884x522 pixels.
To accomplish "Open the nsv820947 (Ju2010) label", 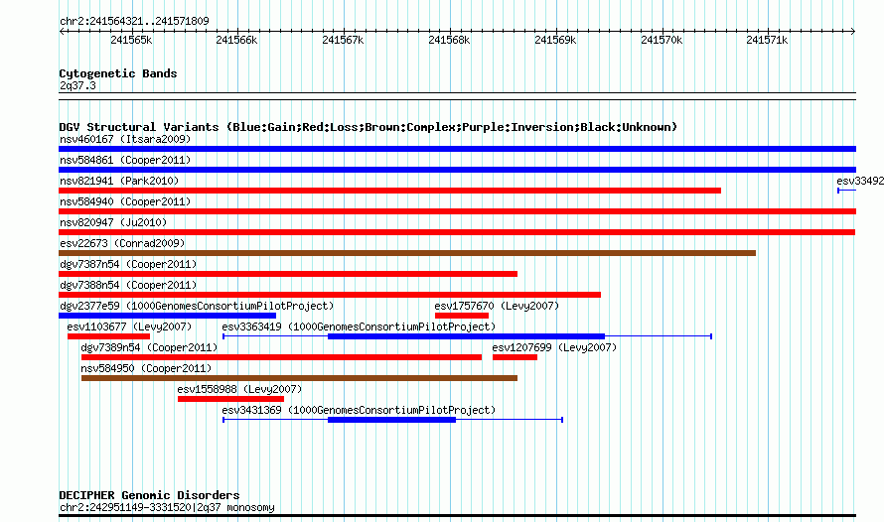I will [113, 222].
